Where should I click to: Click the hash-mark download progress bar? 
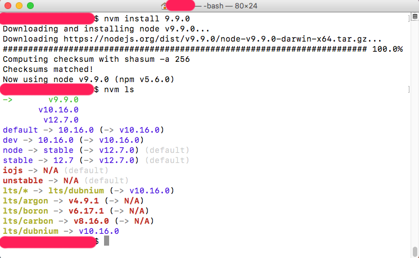click(x=185, y=49)
